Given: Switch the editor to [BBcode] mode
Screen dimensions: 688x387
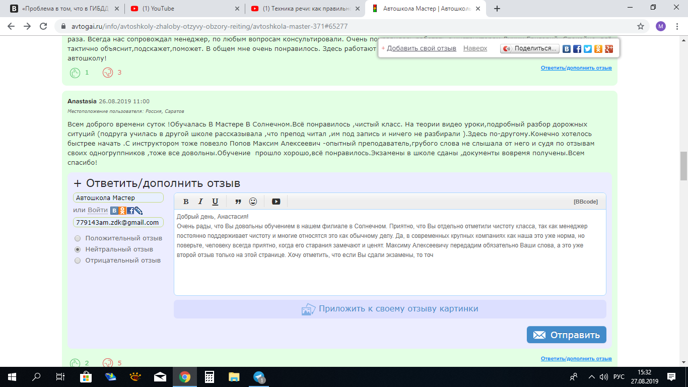Looking at the screenshot, I should click(x=585, y=202).
